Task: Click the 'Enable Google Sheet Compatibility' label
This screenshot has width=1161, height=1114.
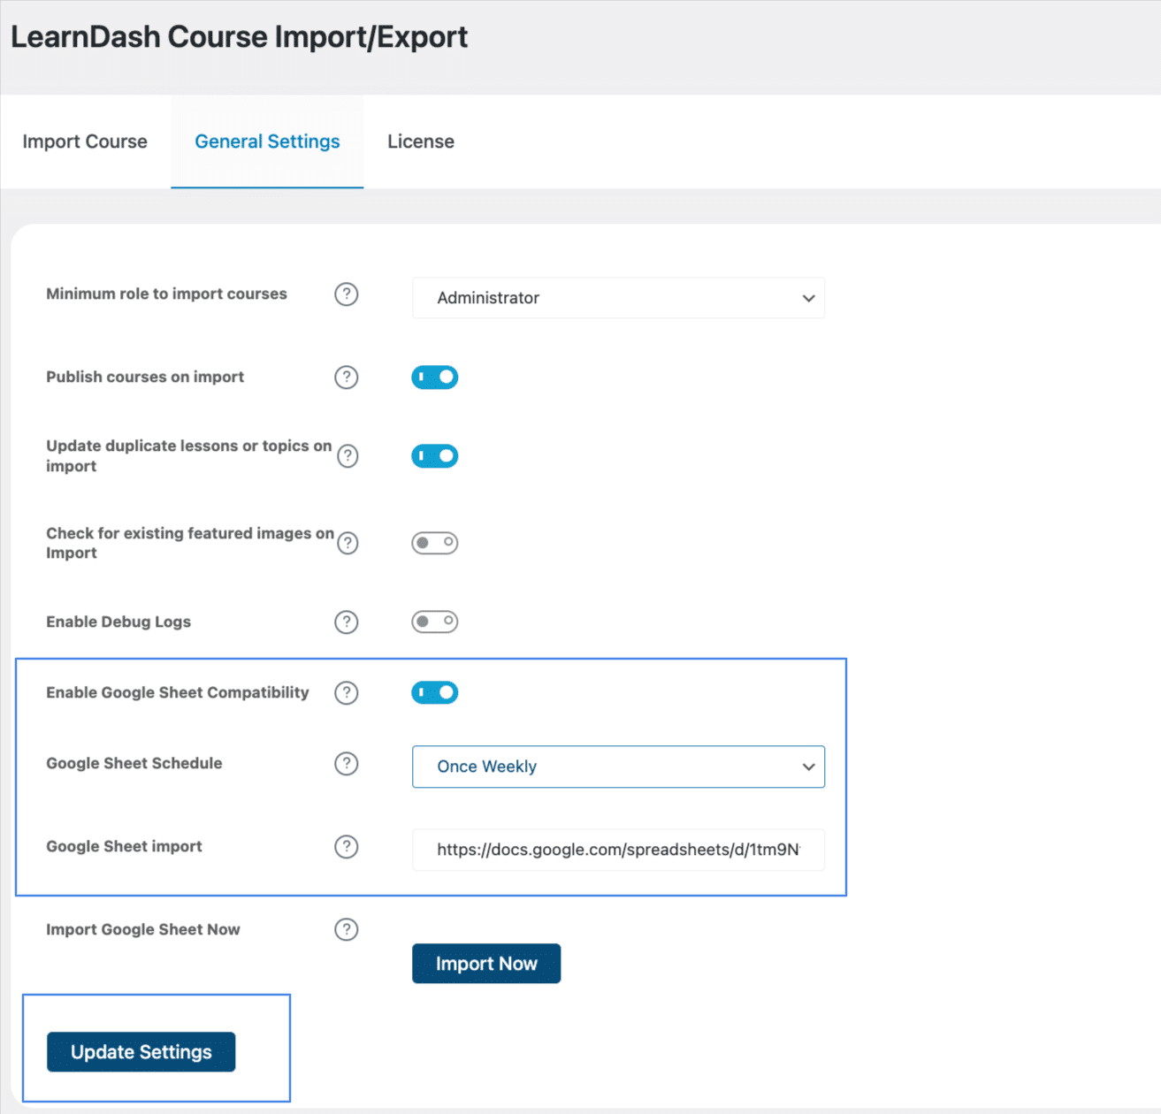Action: coord(178,692)
